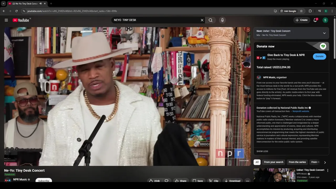Viewport: 336px width, 189px height.
Task: Save the video to a playlist
Action: pyautogui.click(x=198, y=181)
